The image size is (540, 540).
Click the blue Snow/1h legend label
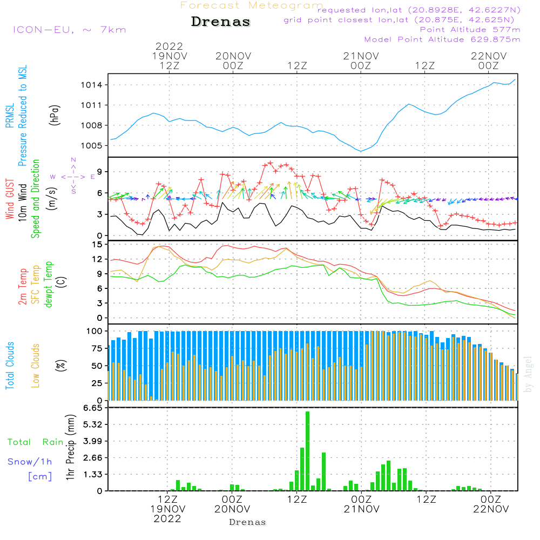(x=30, y=462)
